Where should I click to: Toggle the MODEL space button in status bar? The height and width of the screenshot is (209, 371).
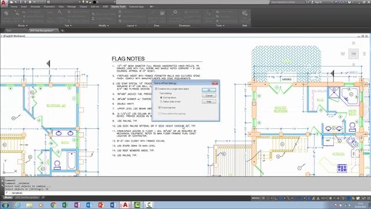click(x=256, y=198)
